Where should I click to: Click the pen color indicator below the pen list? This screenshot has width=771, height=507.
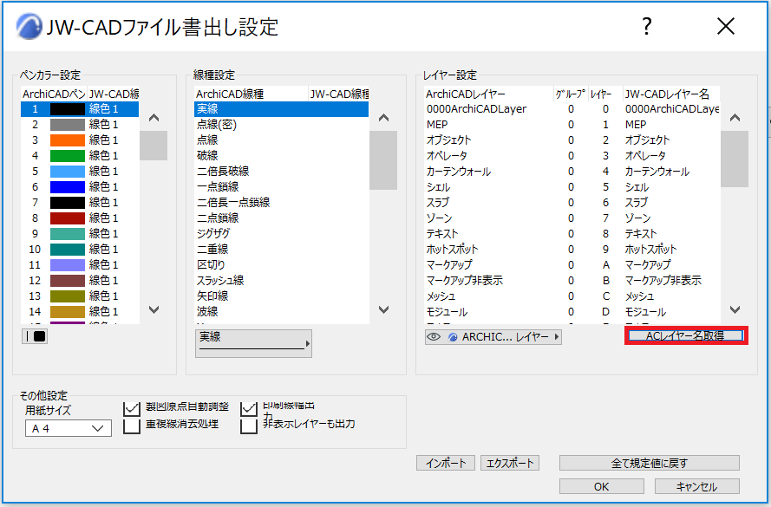(x=35, y=336)
